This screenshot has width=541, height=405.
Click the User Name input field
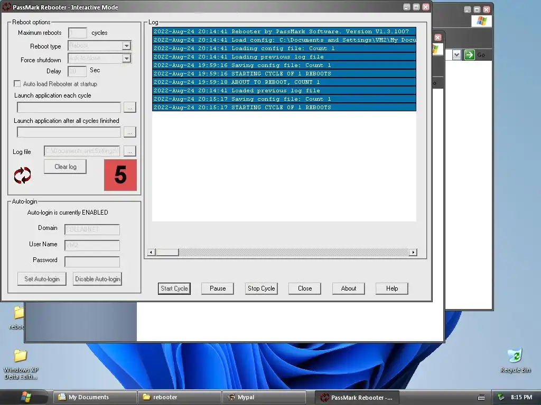click(92, 245)
